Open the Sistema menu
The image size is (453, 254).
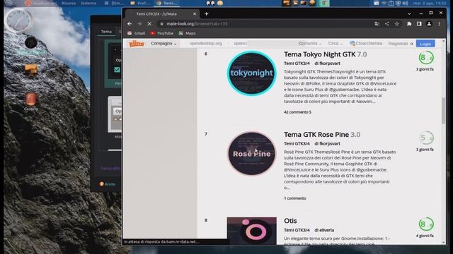(x=88, y=3)
